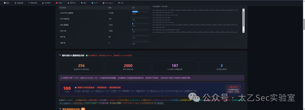Click the telescope icon beside 境外被墙域名访问
Image resolution: width=305 pixels, height=110 pixels.
(60, 109)
